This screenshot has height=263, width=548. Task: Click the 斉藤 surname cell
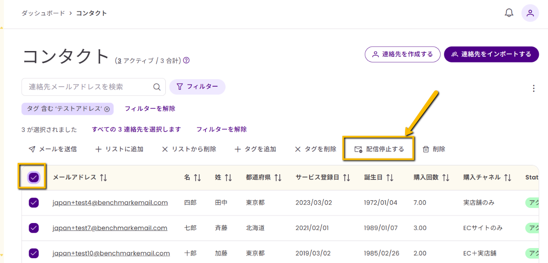click(222, 228)
